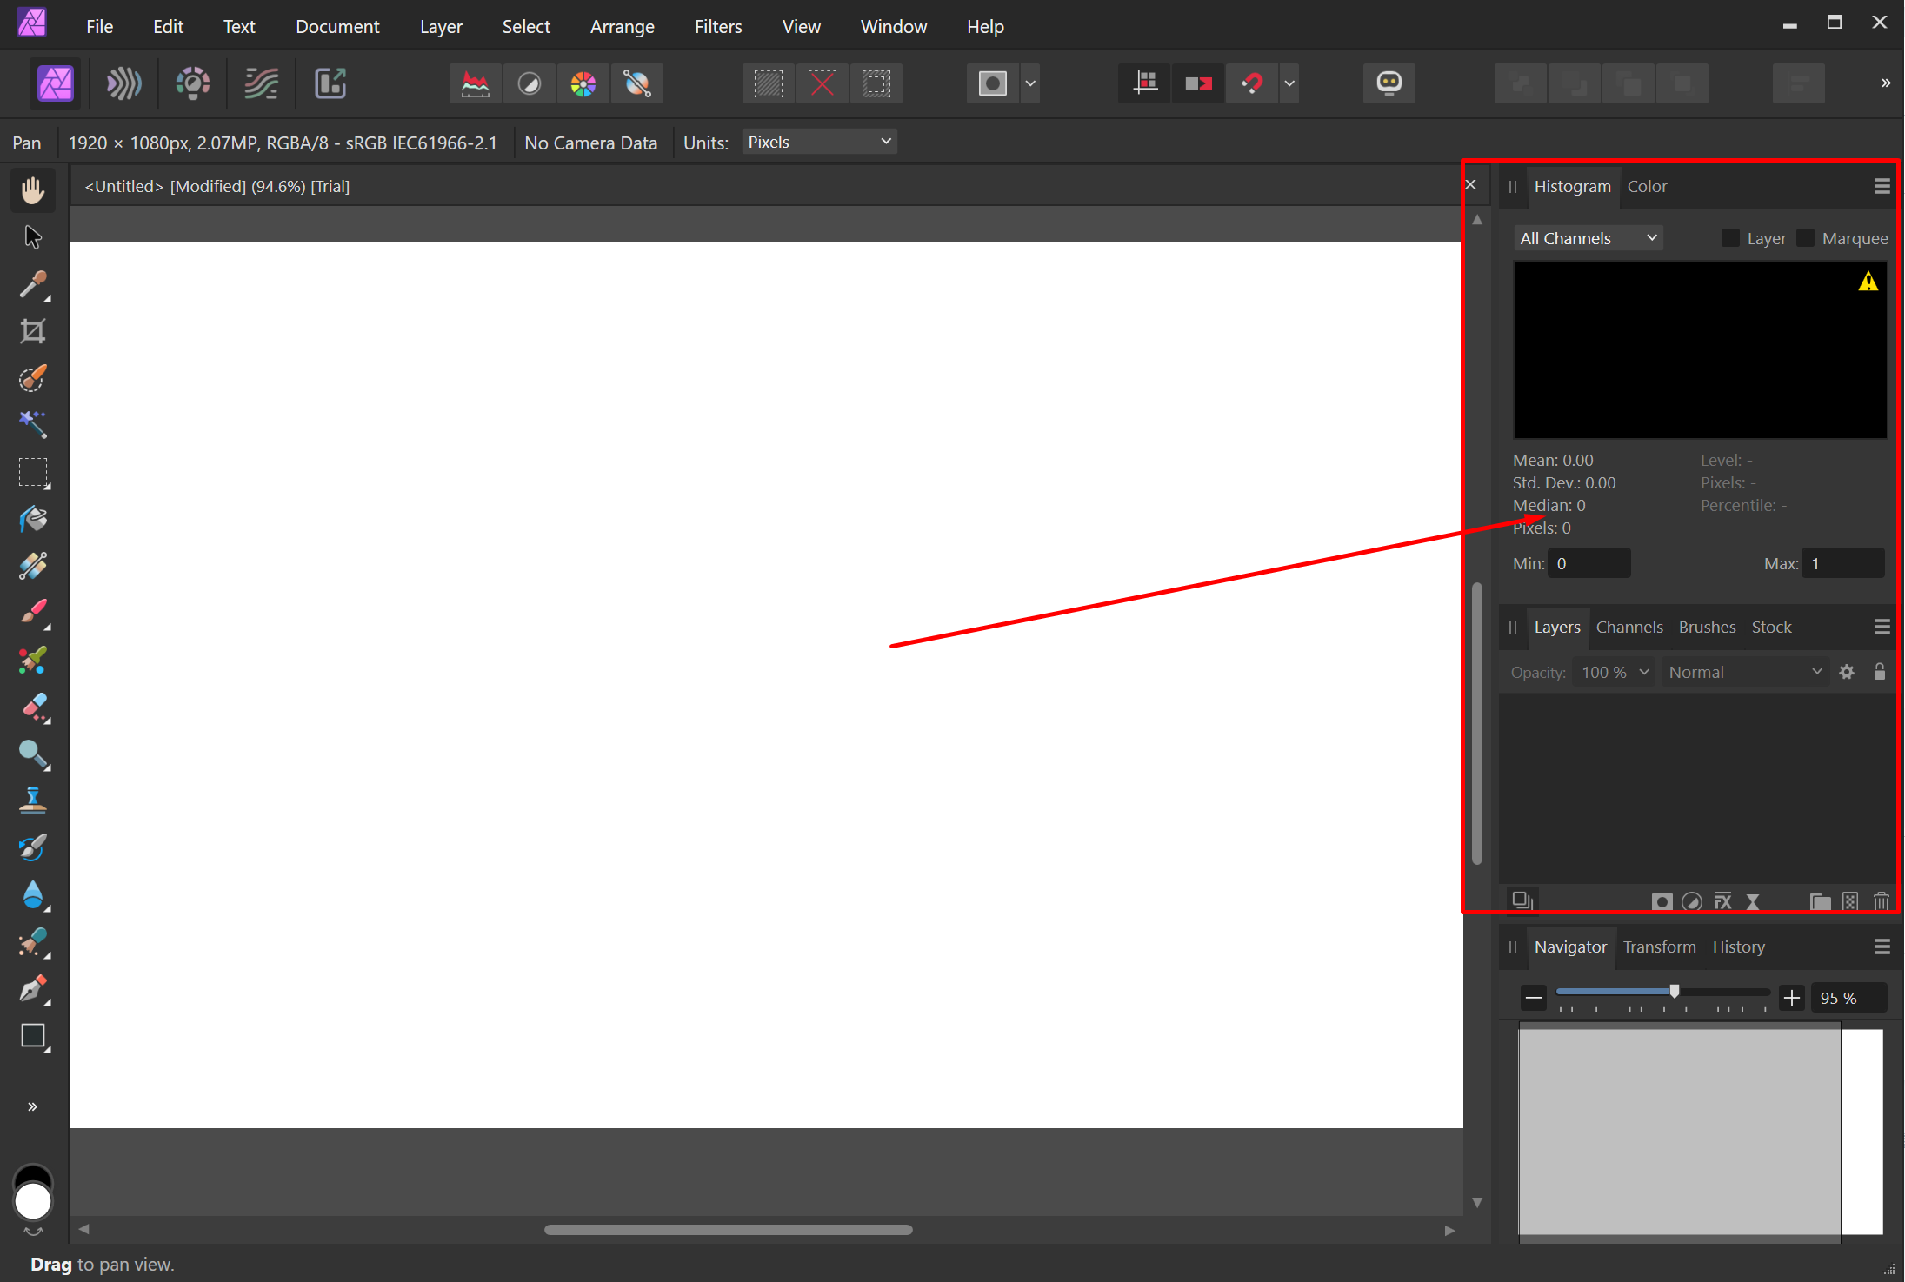Apply Auto White Balance

pyautogui.click(x=637, y=83)
